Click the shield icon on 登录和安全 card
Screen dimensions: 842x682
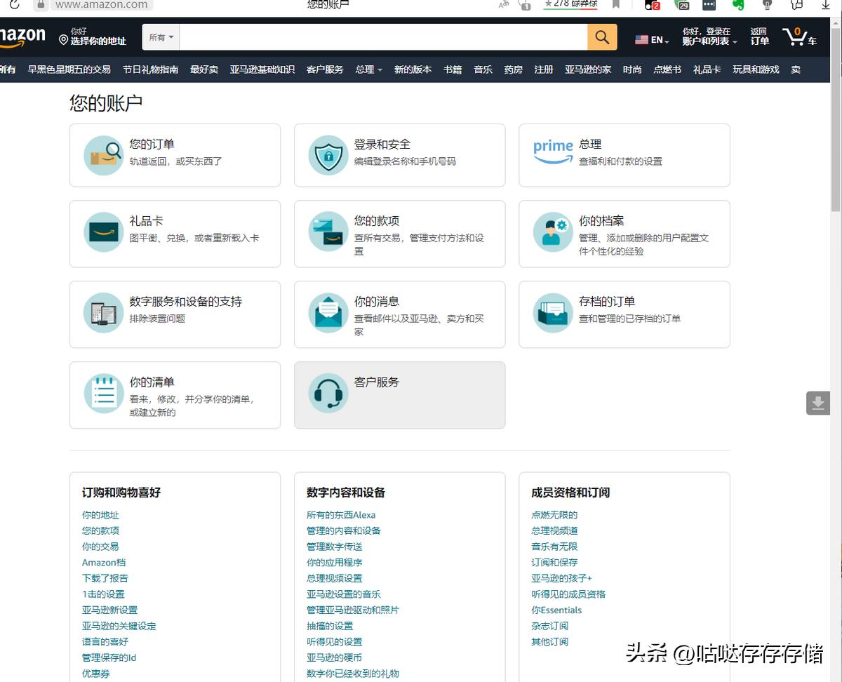pyautogui.click(x=327, y=154)
